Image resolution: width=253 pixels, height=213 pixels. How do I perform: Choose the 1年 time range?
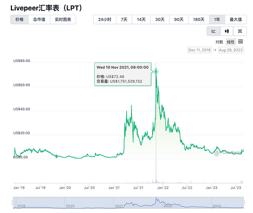[217, 20]
